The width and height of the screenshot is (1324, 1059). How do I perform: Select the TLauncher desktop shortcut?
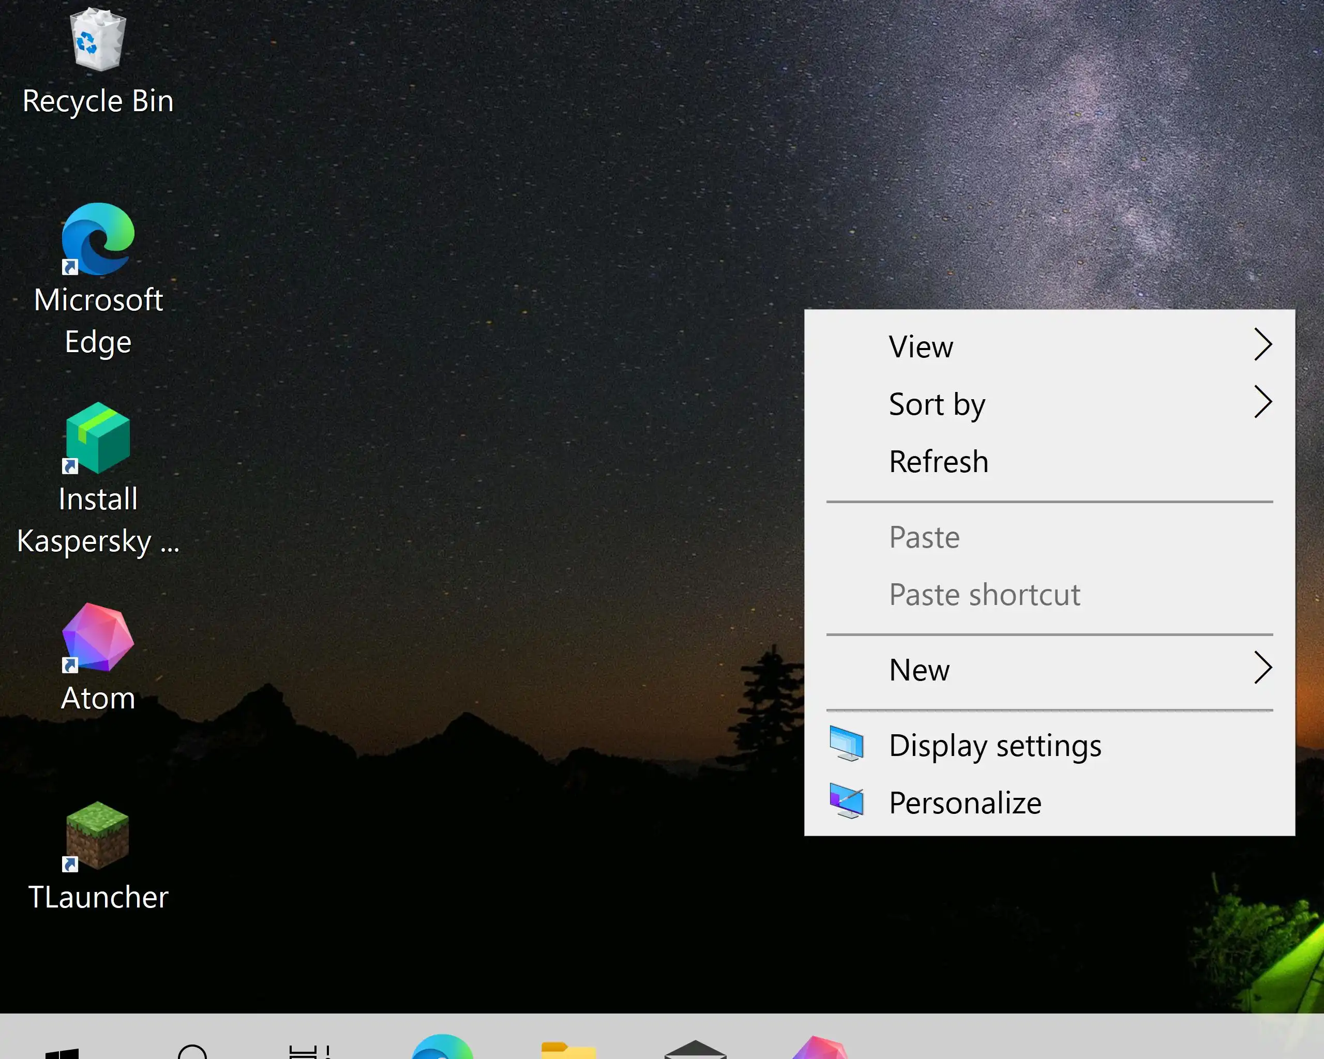coord(98,836)
